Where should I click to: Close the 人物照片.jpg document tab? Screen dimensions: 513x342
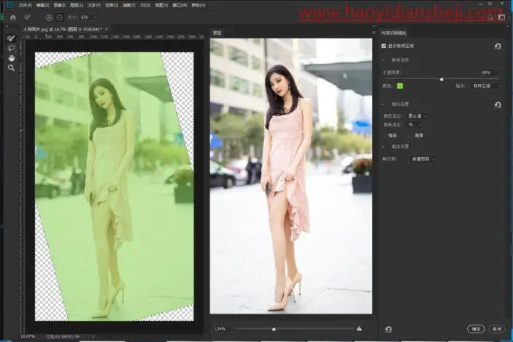(106, 29)
